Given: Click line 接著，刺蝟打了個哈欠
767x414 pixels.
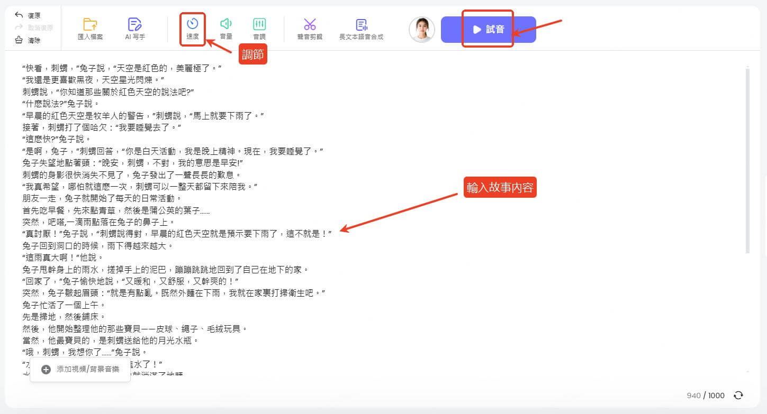Looking at the screenshot, I should (102, 127).
